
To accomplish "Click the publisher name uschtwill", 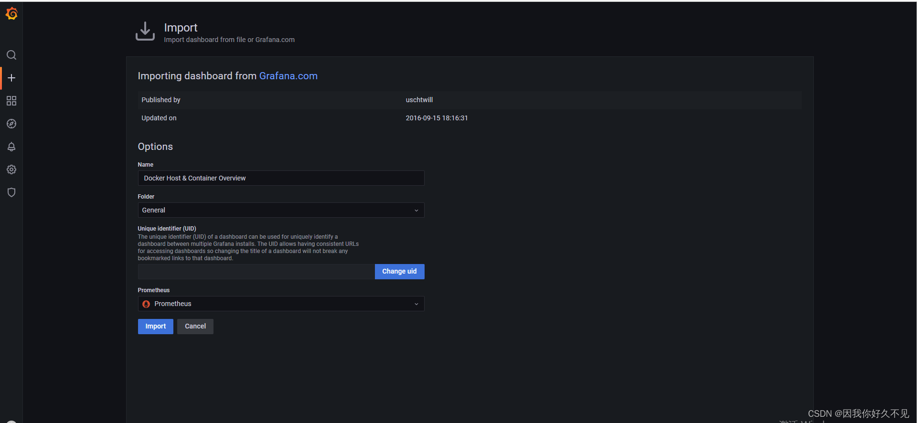I will (419, 100).
